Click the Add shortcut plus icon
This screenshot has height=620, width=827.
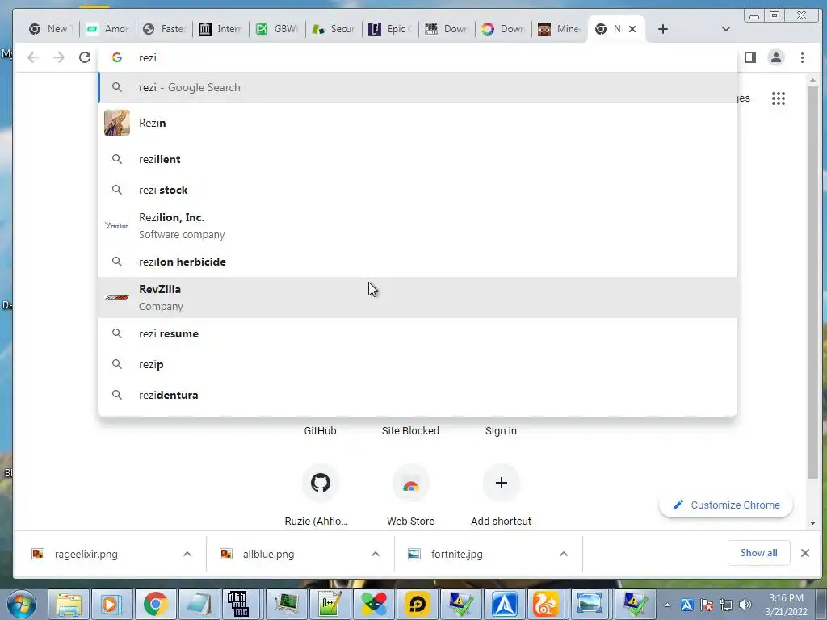point(501,483)
